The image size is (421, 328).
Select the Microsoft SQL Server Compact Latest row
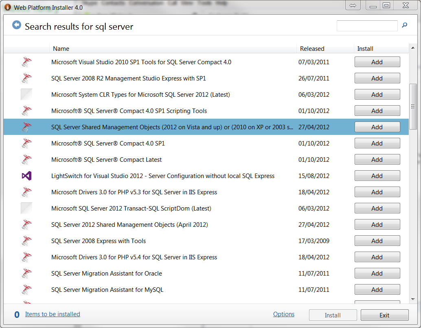pyautogui.click(x=163, y=160)
